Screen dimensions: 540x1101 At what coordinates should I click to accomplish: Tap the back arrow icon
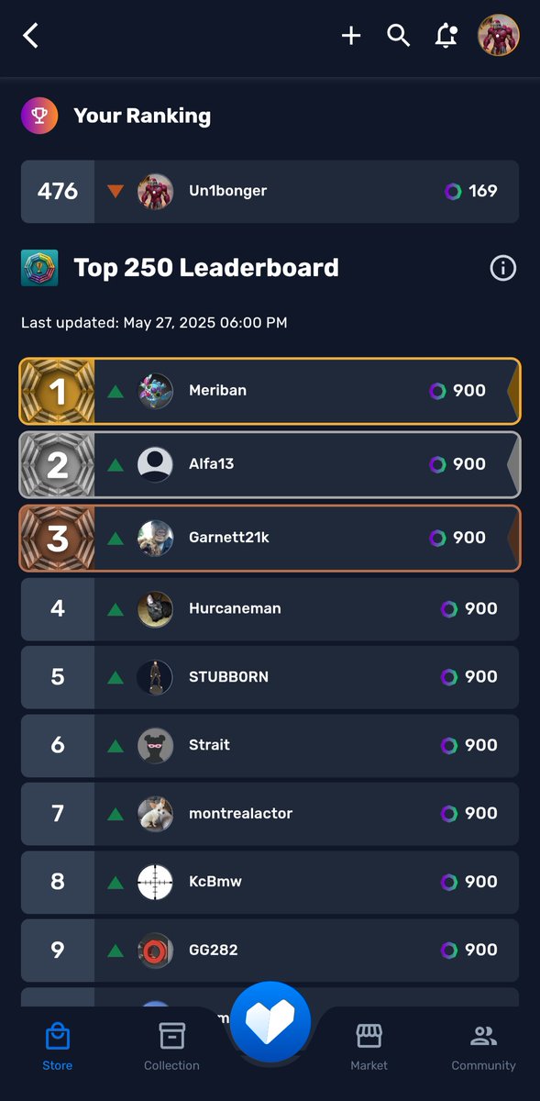click(31, 36)
